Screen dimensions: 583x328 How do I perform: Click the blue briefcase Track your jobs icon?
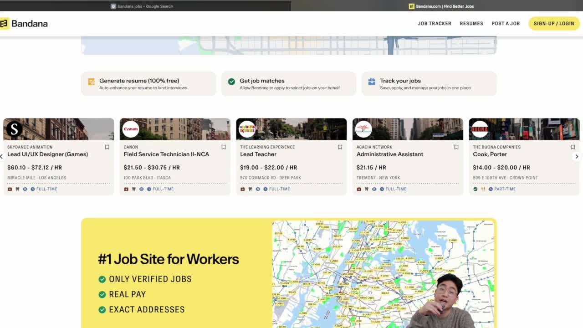pos(372,82)
